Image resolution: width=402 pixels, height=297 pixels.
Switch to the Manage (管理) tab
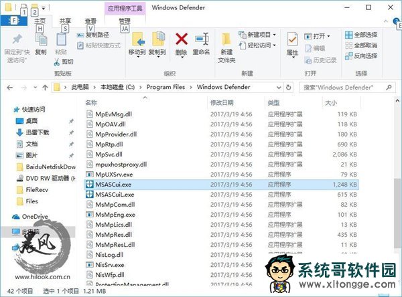tap(125, 21)
